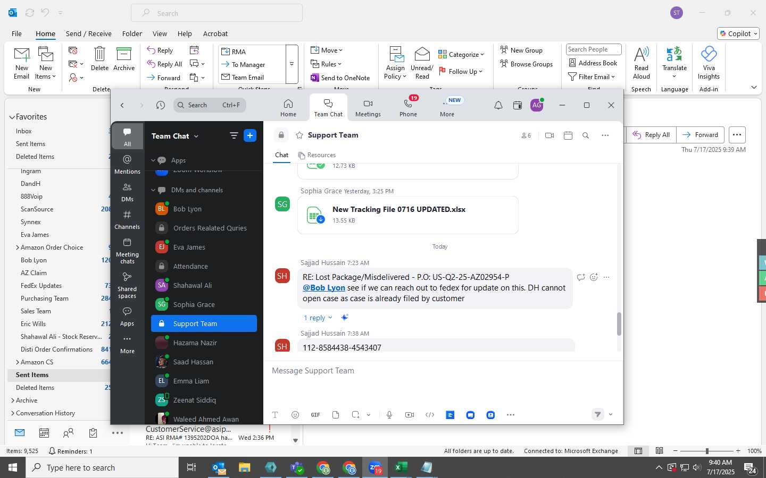Click AI summary sparkle next to reply

pos(344,318)
